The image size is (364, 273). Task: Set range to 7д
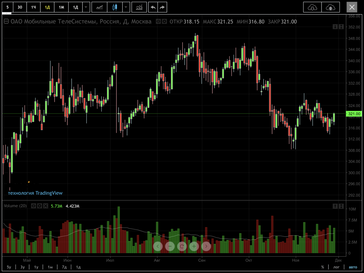(64, 267)
